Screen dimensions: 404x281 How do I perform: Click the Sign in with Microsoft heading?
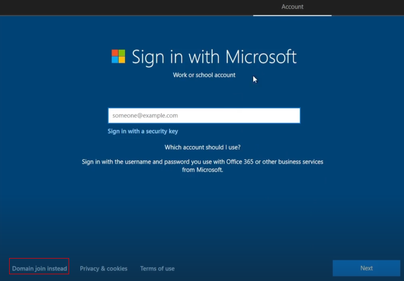pos(214,57)
